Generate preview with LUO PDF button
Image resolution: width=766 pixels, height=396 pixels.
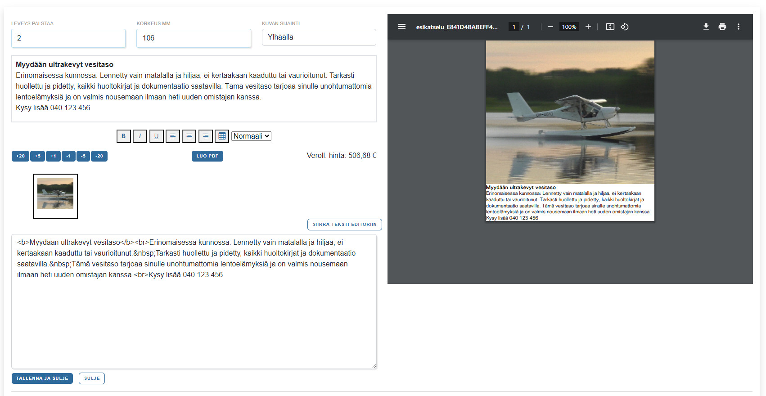[x=207, y=156]
